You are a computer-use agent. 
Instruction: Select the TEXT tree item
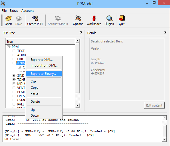[21, 51]
